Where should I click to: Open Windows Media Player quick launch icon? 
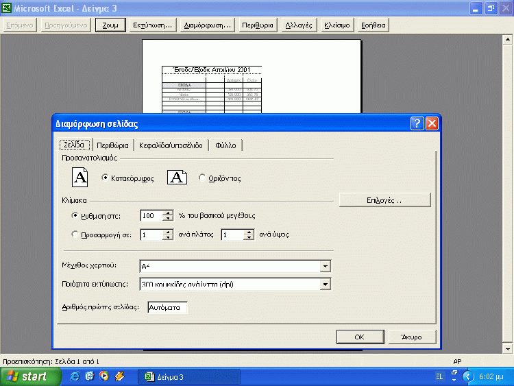(x=104, y=376)
